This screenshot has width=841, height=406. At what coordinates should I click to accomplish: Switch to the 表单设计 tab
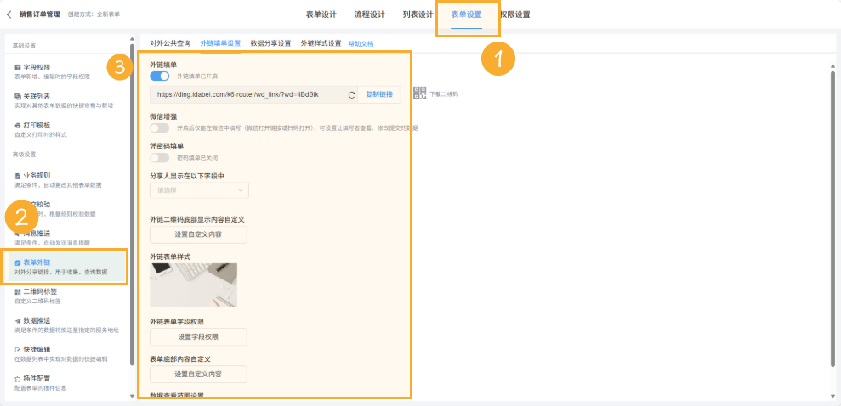(x=321, y=14)
